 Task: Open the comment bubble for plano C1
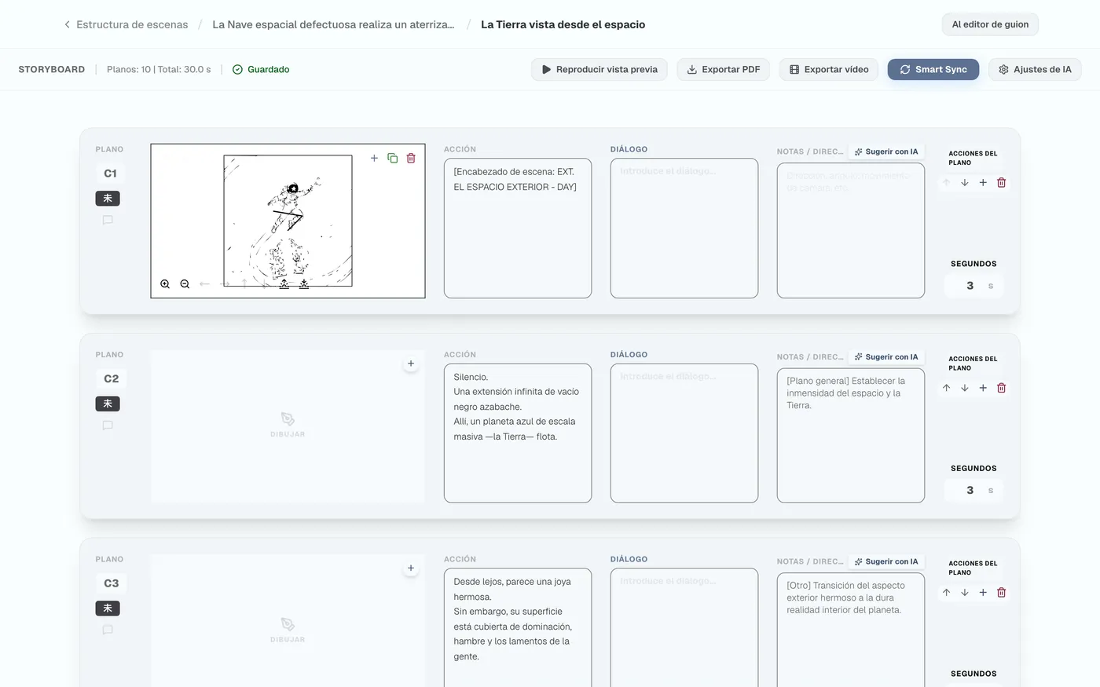click(x=108, y=221)
